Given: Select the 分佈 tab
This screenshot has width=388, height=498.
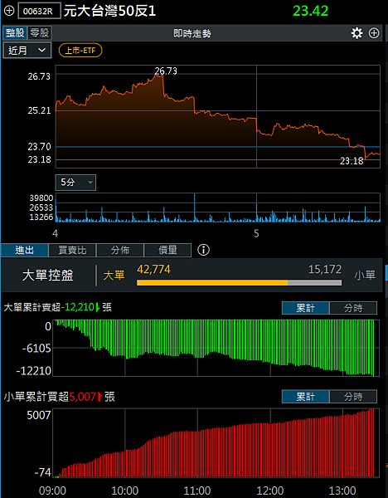Looking at the screenshot, I should 120,250.
